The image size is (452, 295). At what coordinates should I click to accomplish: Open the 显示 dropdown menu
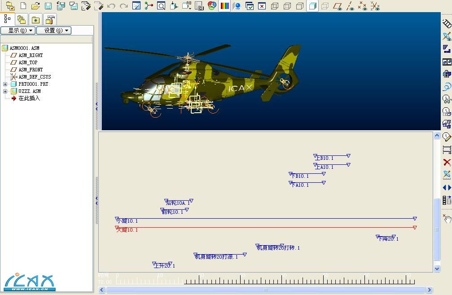tap(18, 31)
